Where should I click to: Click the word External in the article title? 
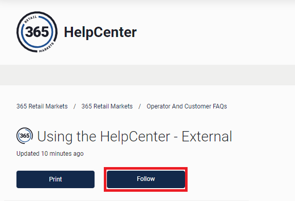coord(207,136)
